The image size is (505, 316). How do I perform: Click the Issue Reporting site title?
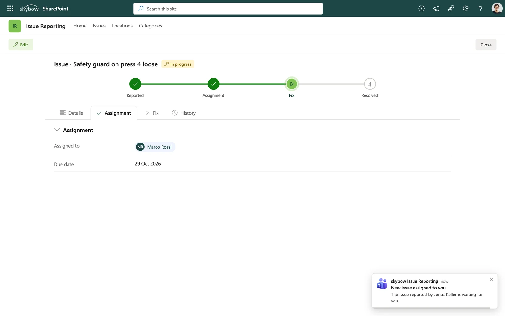click(46, 26)
